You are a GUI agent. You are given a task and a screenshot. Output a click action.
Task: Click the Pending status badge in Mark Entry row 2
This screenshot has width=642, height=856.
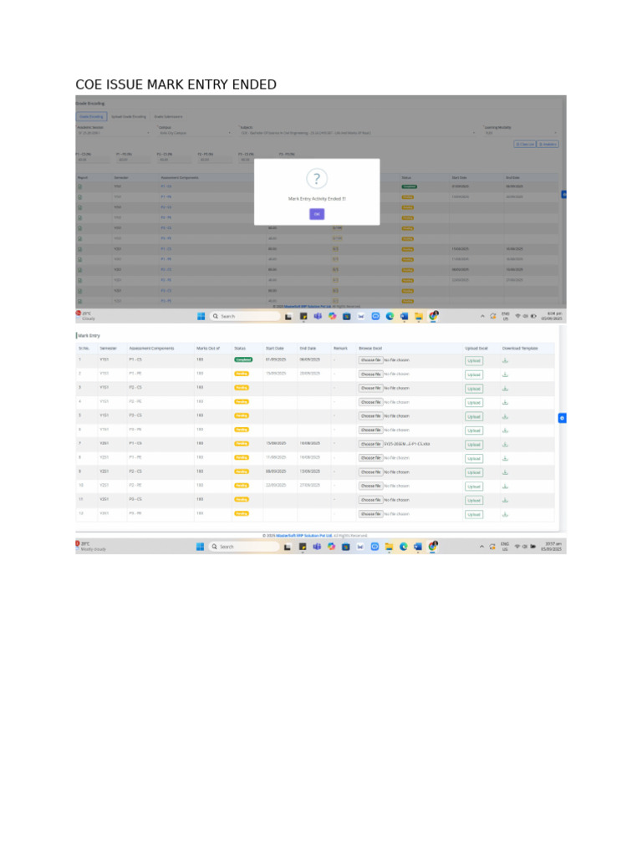pyautogui.click(x=242, y=374)
